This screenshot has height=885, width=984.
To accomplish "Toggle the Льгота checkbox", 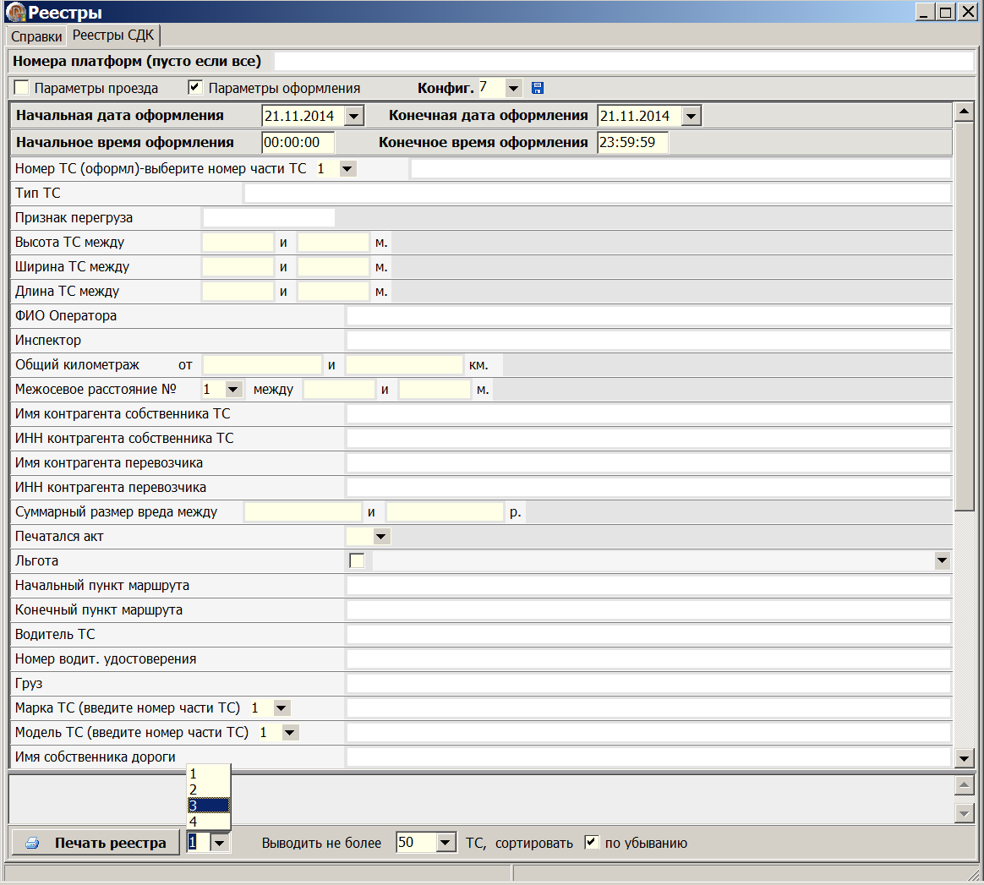I will click(357, 560).
